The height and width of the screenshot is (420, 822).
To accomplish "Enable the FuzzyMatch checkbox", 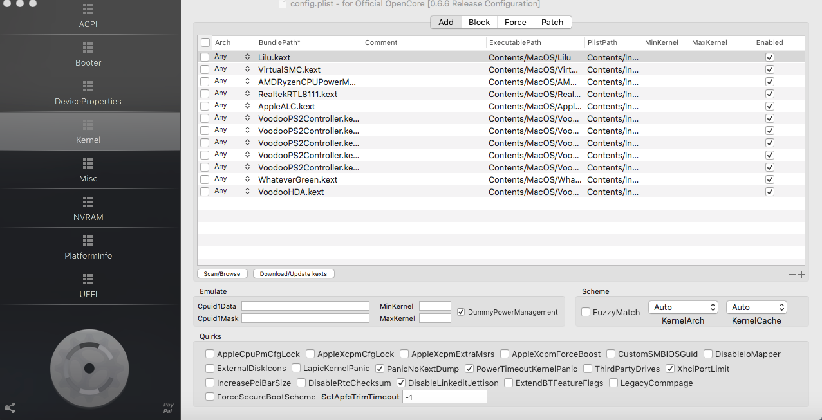I will pos(586,312).
